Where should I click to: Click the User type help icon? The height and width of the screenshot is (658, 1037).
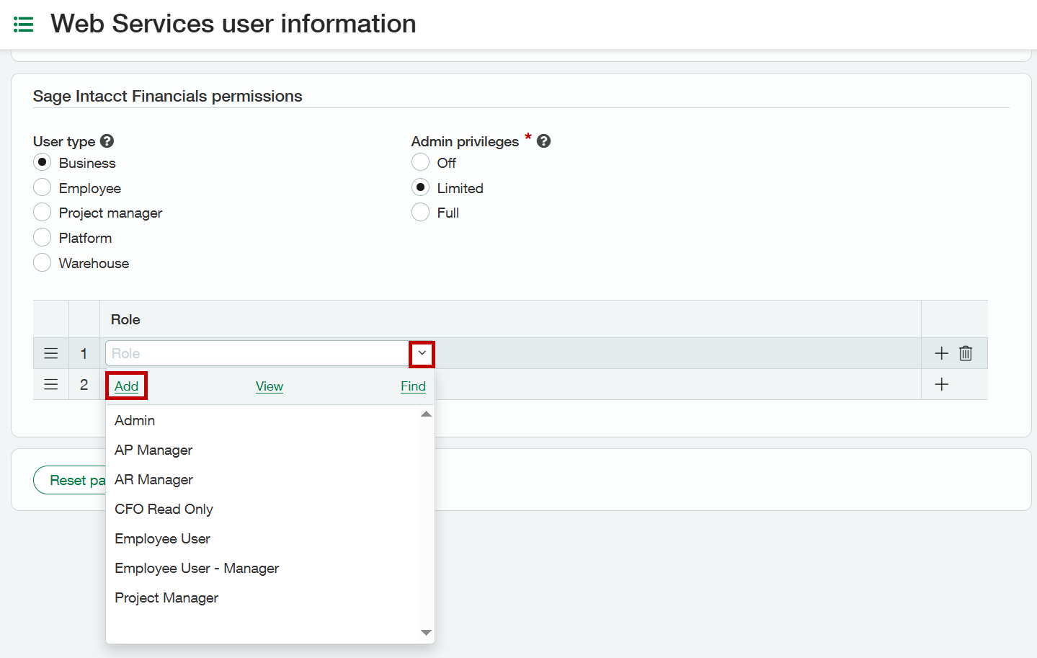coord(107,141)
